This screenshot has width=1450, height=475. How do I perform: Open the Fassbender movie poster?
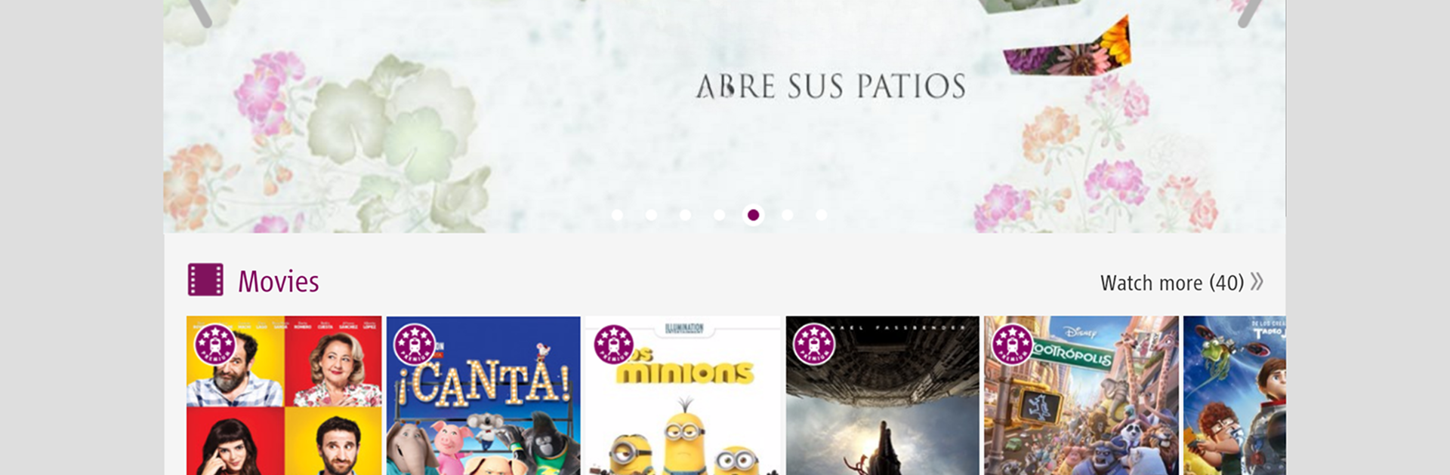882,396
